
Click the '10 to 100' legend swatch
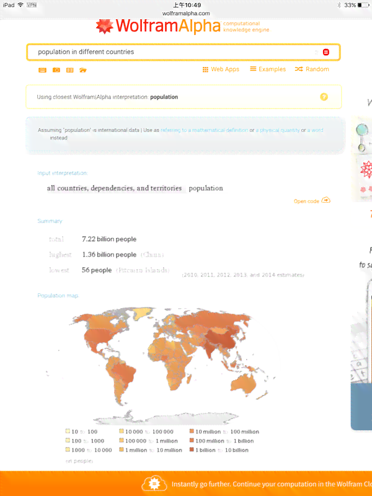[x=68, y=431]
